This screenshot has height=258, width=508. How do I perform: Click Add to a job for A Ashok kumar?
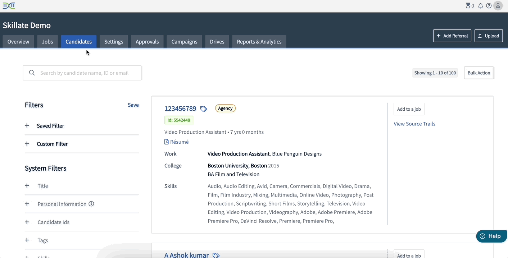click(x=409, y=255)
